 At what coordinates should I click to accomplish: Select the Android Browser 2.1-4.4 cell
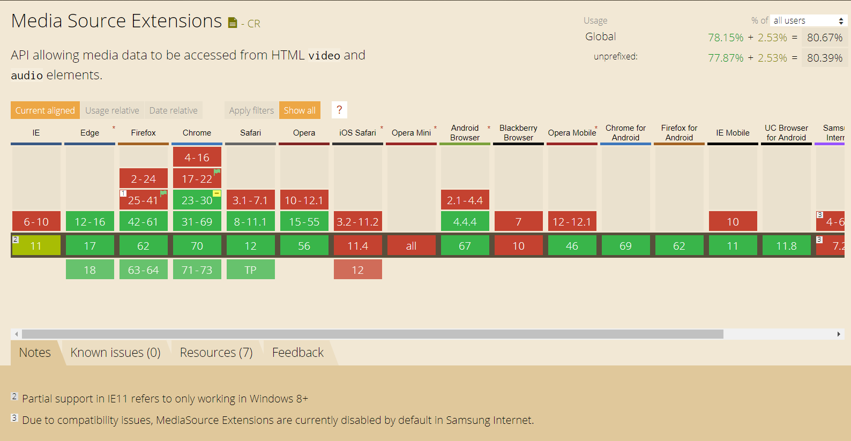(465, 200)
